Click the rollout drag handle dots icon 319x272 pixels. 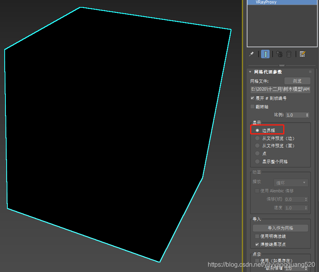coord(310,72)
